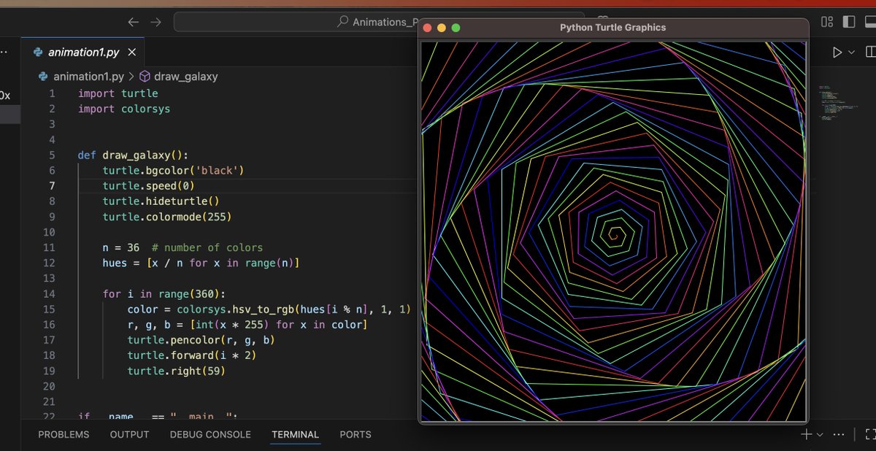This screenshot has height=451, width=876.
Task: Minimize the Python Turtle Graphics window
Action: [x=442, y=28]
